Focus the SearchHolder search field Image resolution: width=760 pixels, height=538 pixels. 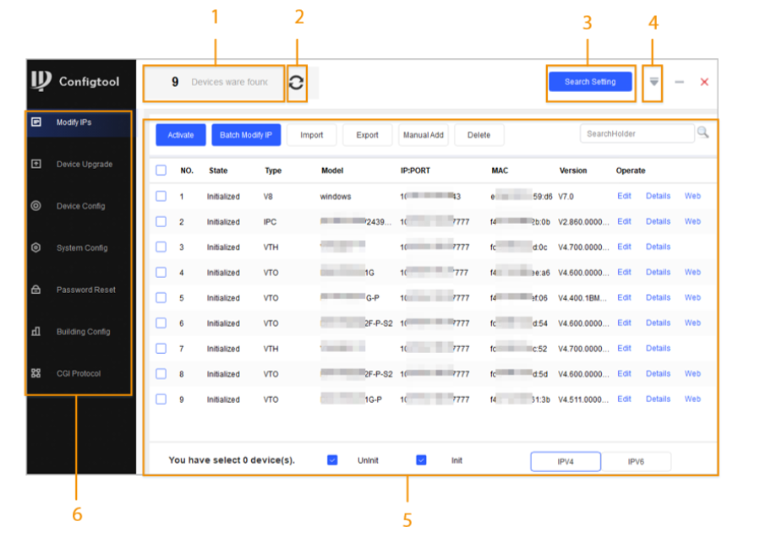pos(637,133)
